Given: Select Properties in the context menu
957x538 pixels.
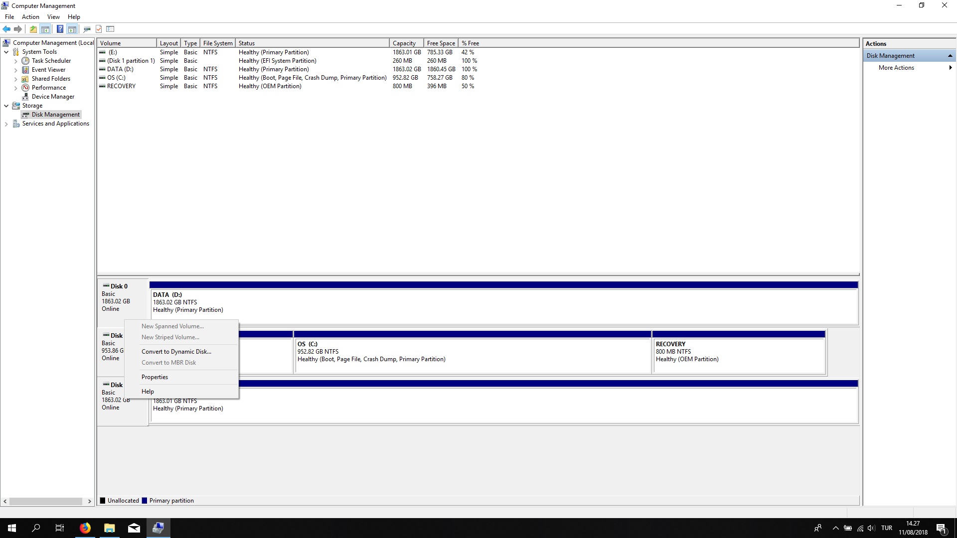Looking at the screenshot, I should (155, 377).
